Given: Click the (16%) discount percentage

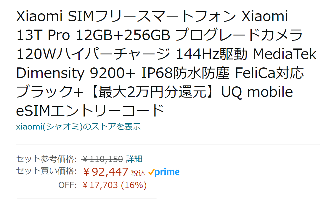Looking at the screenshot, I should click(134, 185).
